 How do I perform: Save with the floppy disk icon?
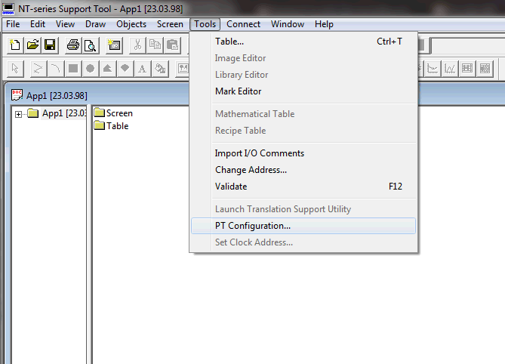pos(50,45)
